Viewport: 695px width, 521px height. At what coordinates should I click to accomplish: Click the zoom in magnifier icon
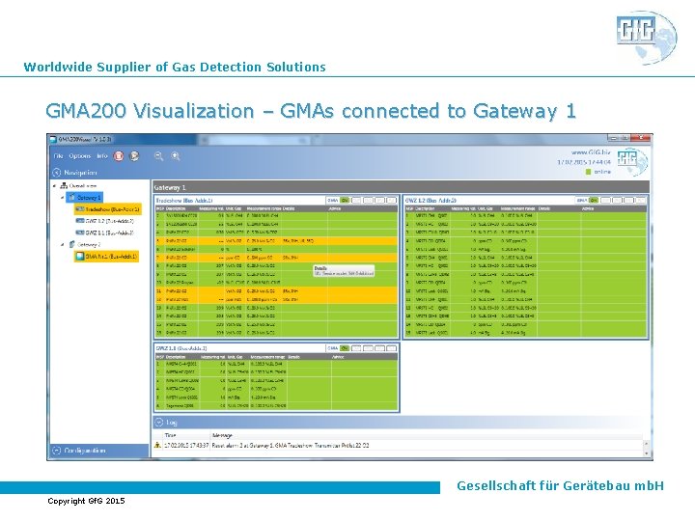[x=176, y=156]
